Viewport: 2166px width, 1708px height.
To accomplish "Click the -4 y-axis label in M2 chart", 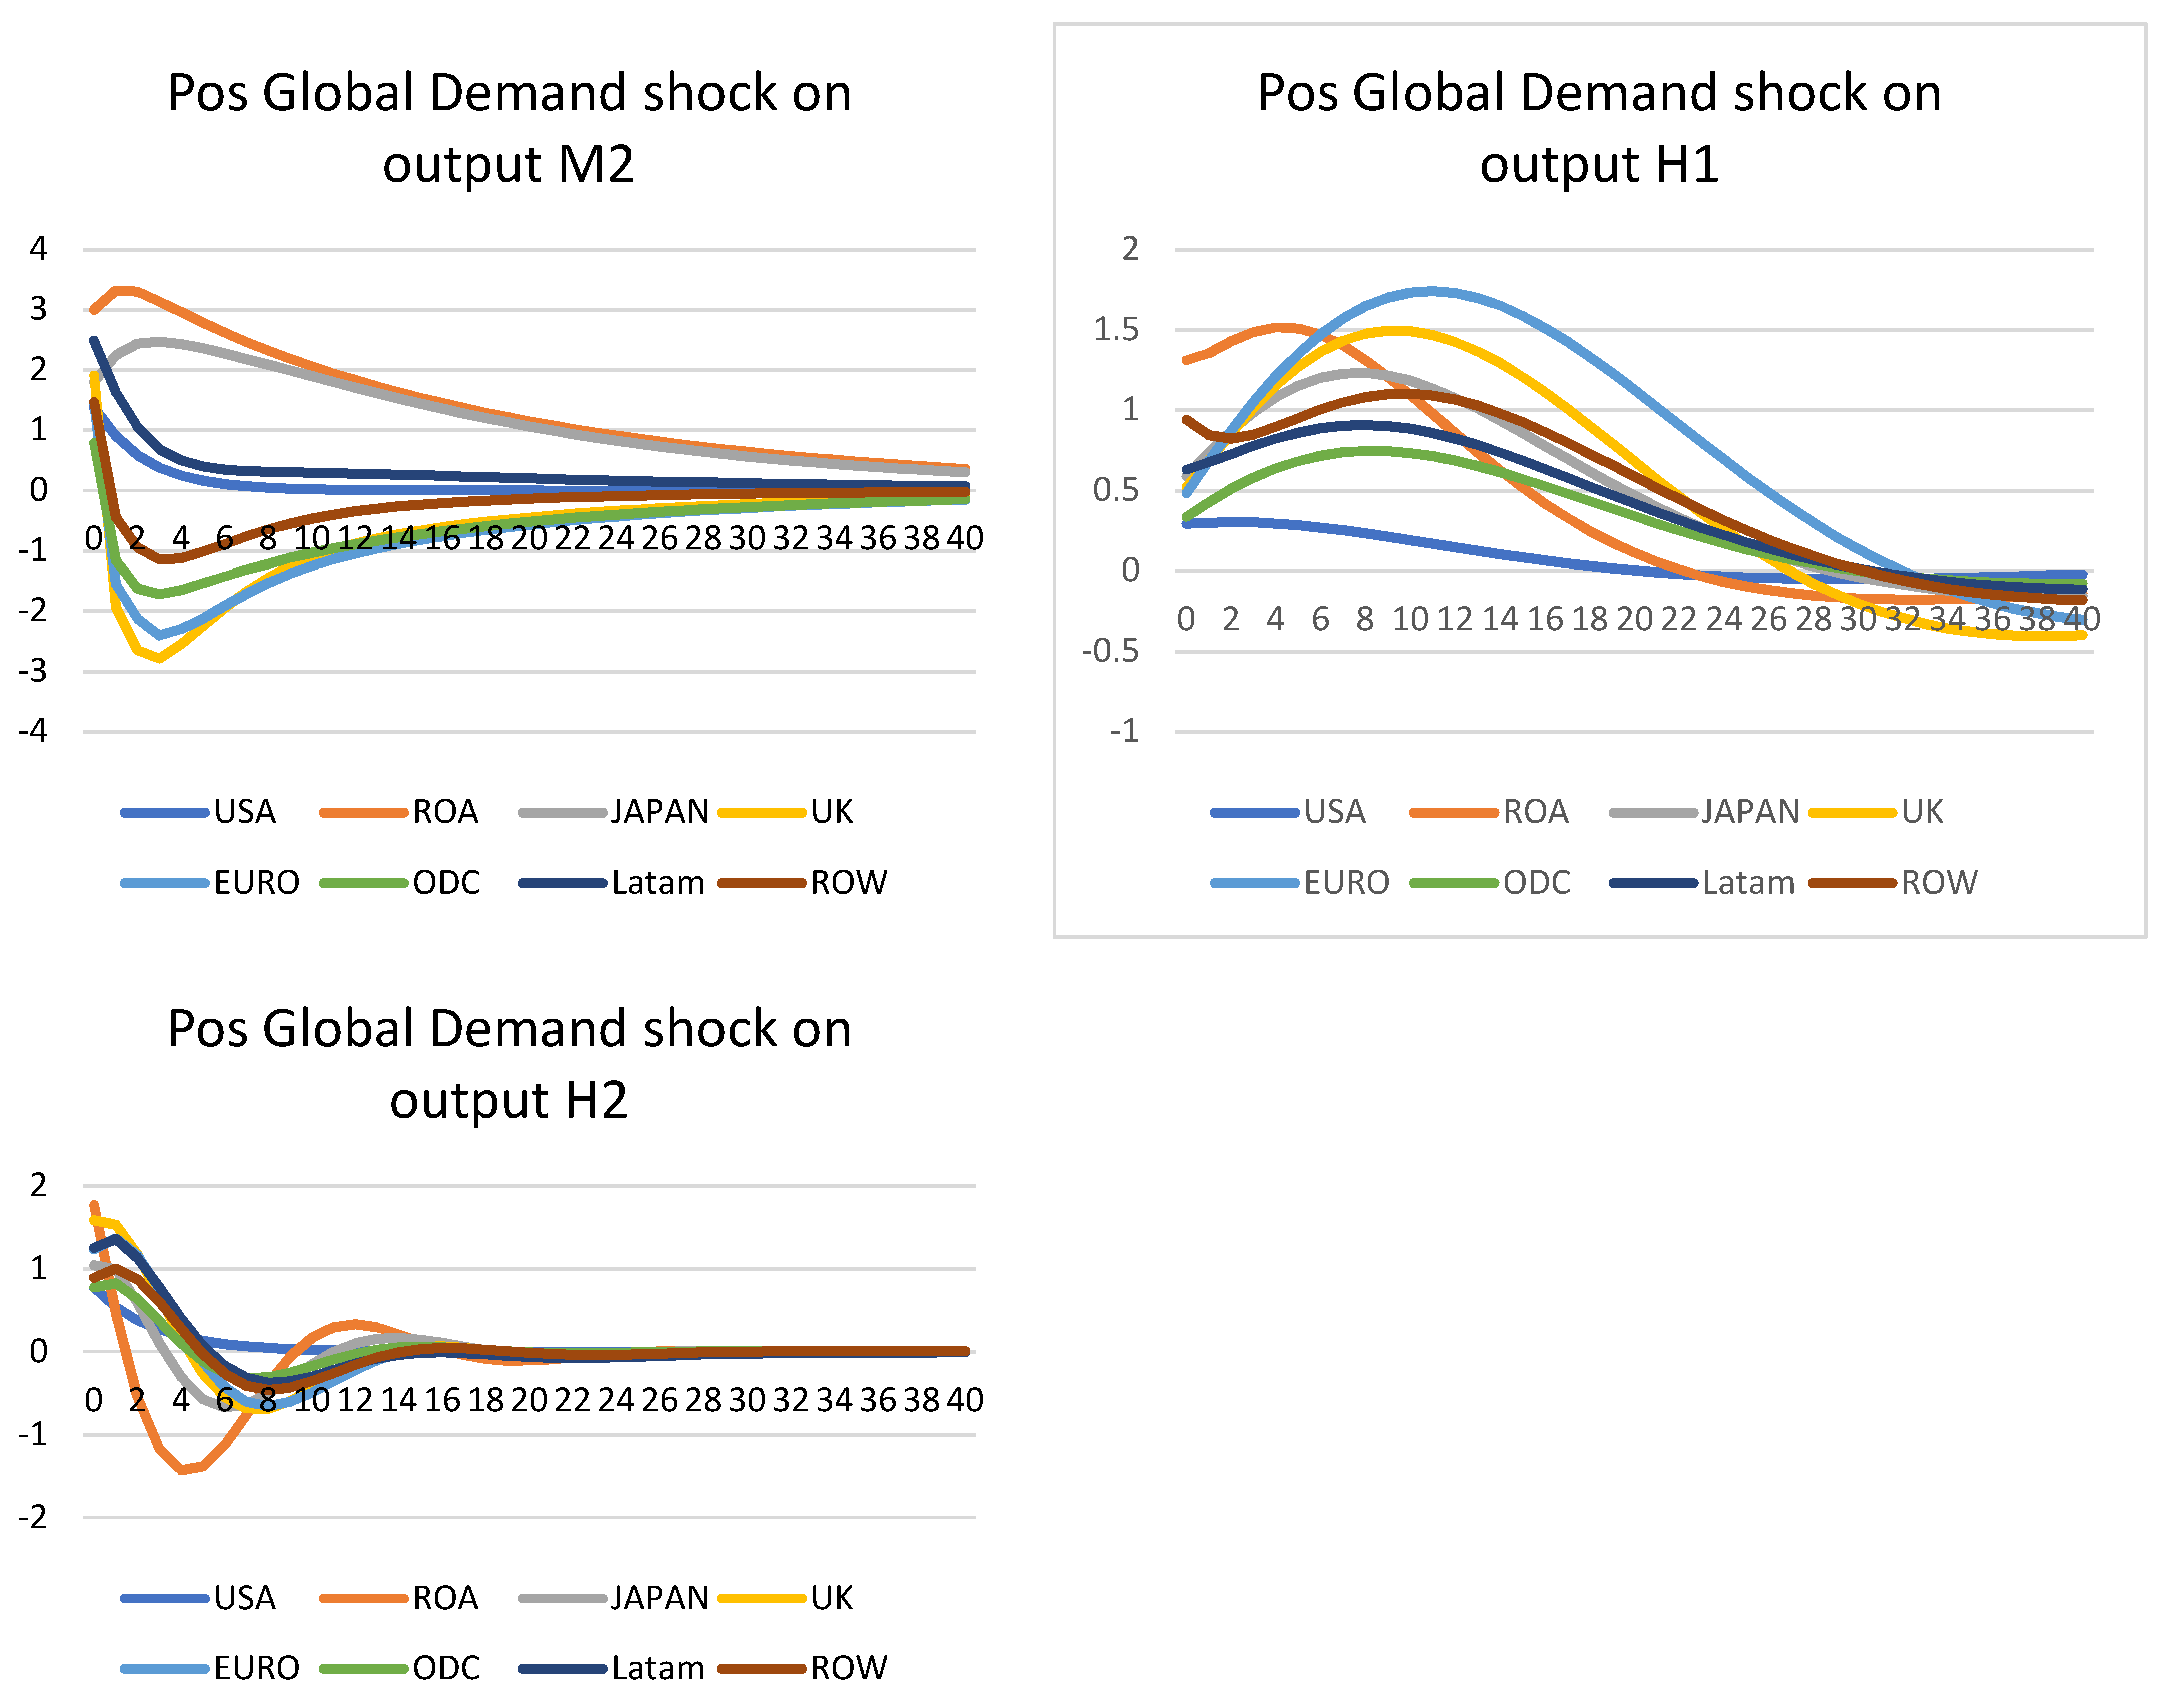I will point(33,730).
